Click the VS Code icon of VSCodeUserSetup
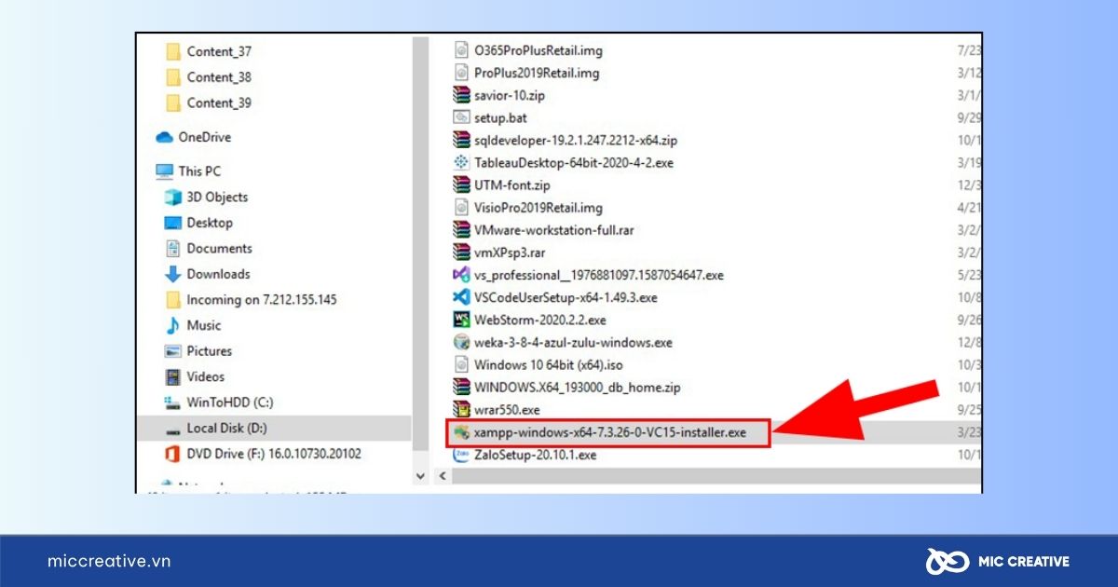Viewport: 1118px width, 587px height. click(460, 297)
